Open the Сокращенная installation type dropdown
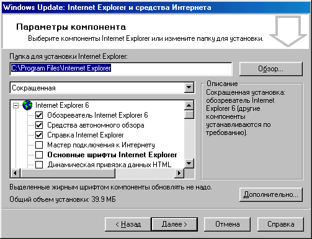This screenshot has width=312, height=239. (x=189, y=87)
